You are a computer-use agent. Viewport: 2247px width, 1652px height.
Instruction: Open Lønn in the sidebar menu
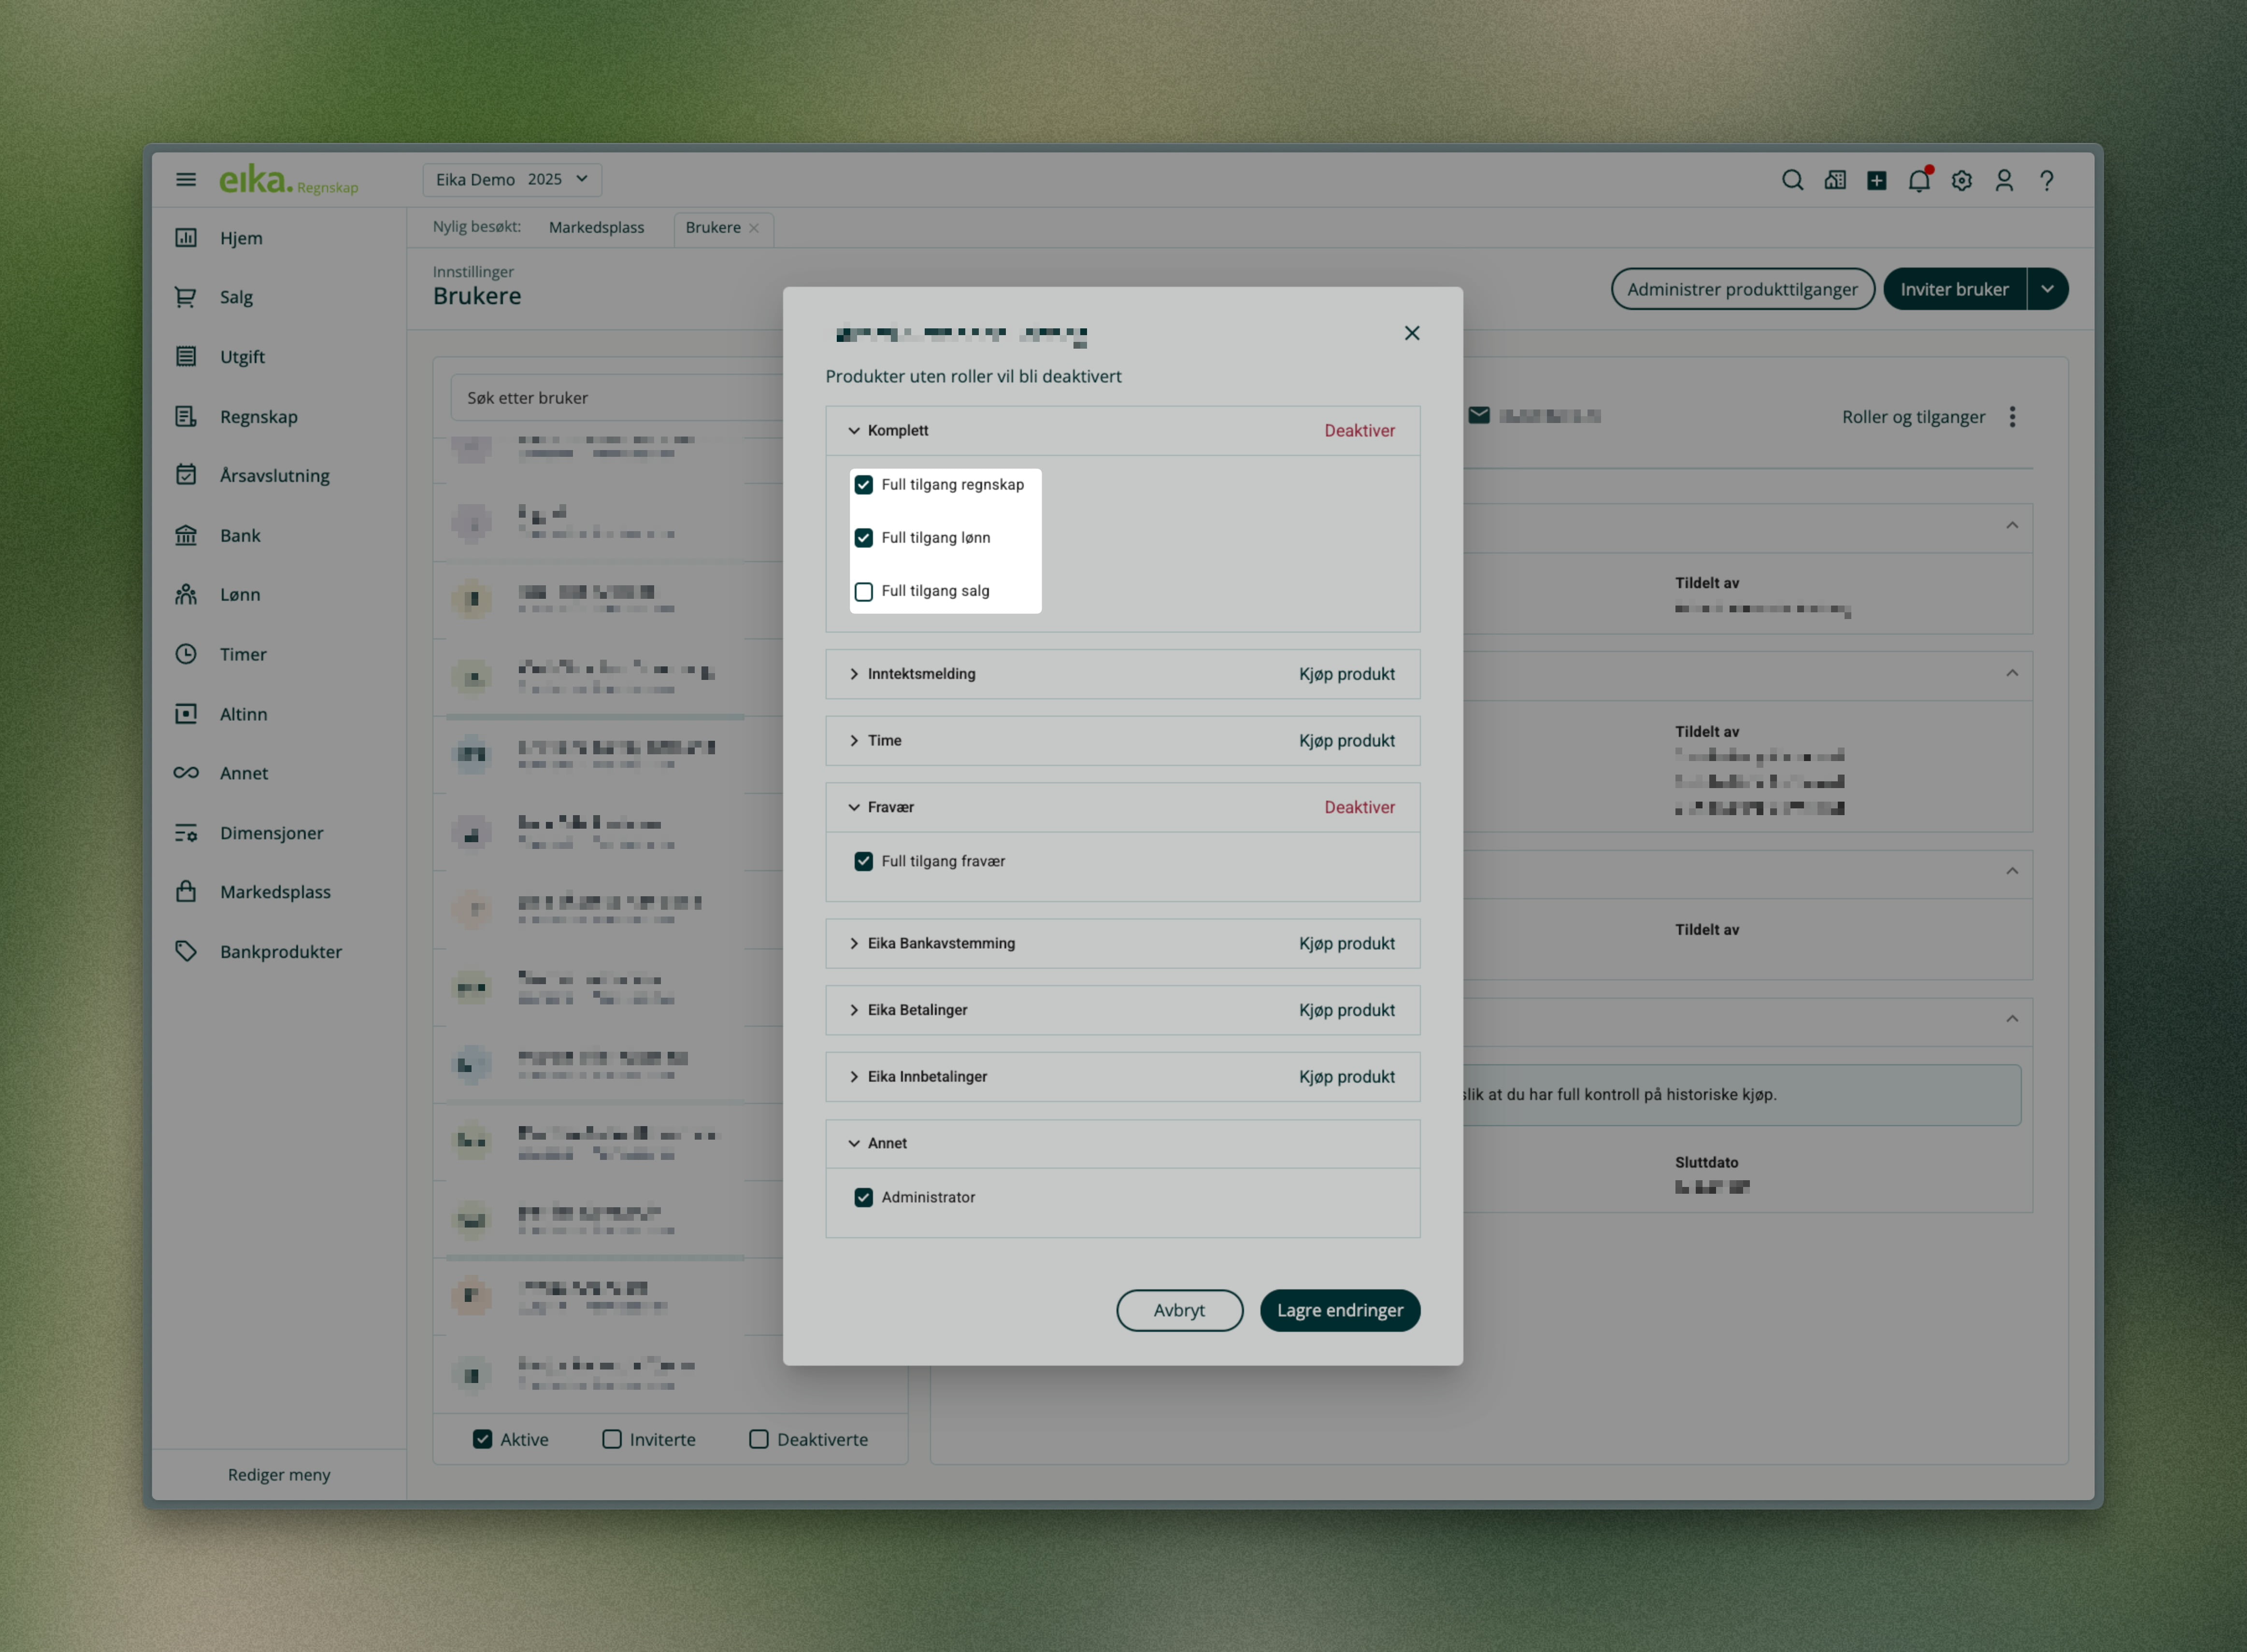coord(240,595)
